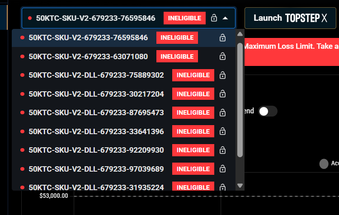Select account 50KTC-SKU-V2-DLL-679233-75889302

tap(124, 75)
